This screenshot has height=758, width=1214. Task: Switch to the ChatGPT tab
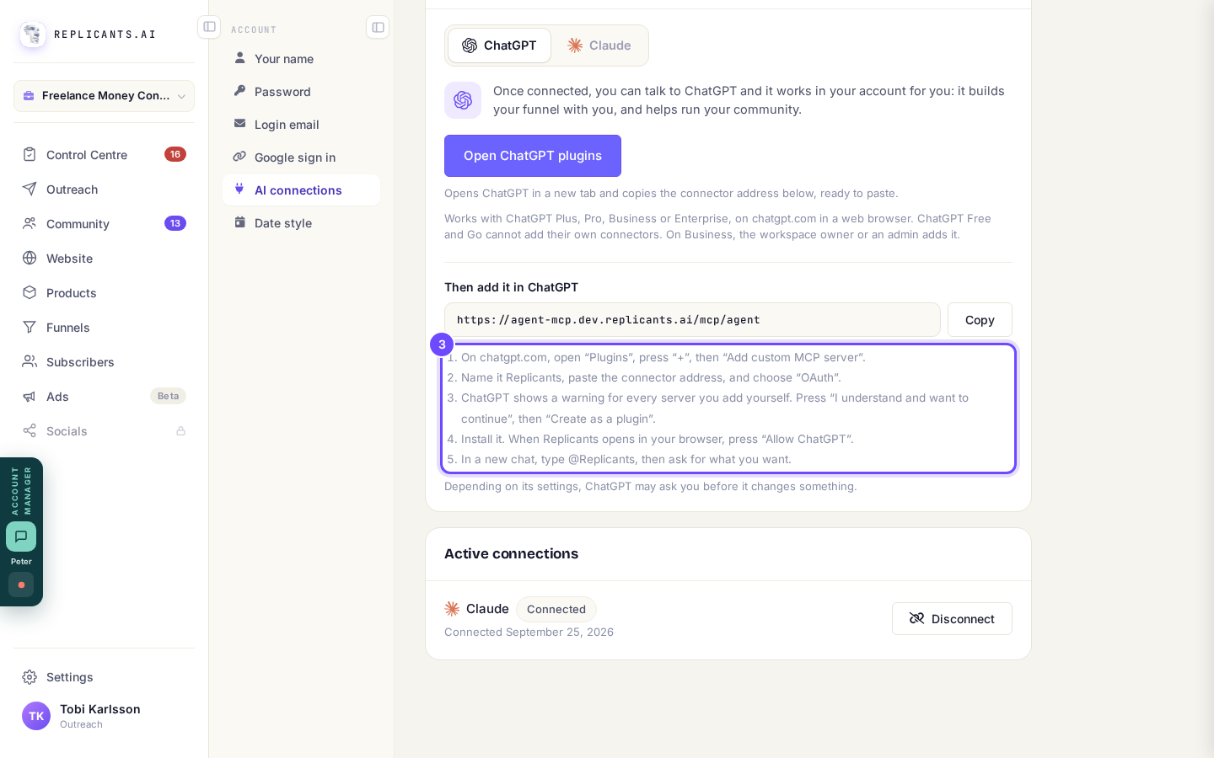pos(499,45)
